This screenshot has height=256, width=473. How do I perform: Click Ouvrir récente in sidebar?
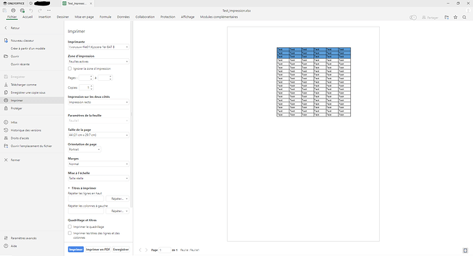20,64
